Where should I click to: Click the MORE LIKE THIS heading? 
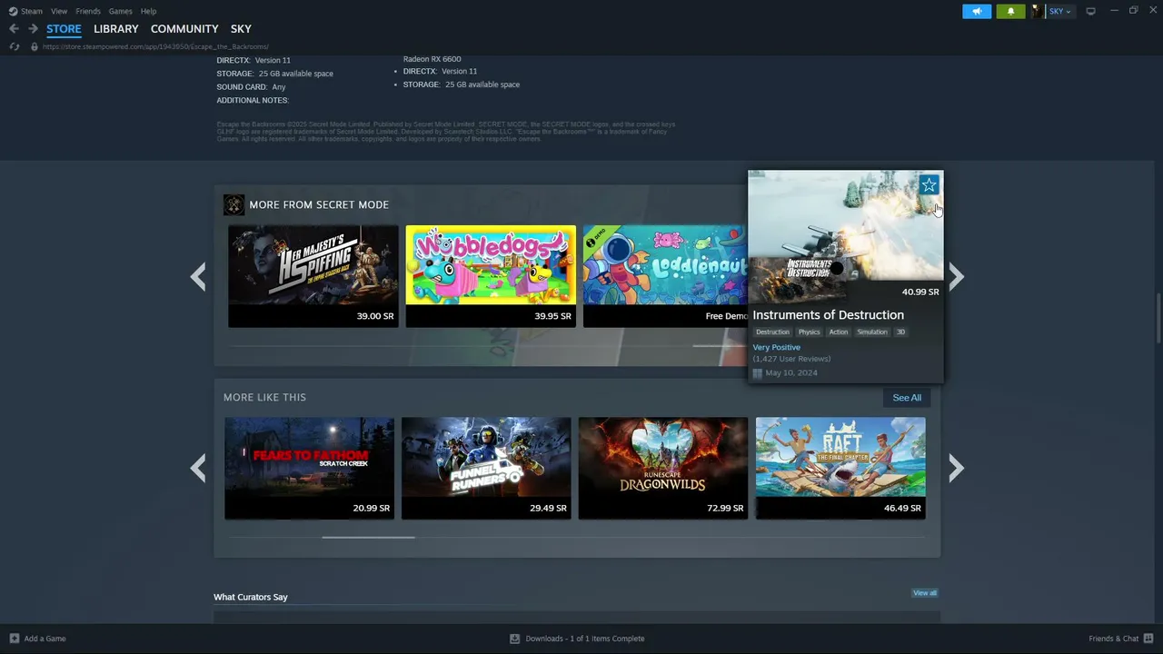coord(265,398)
